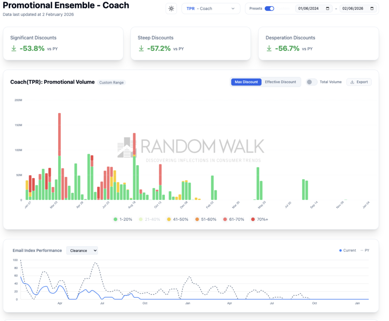Select the Max Discount tab

(246, 82)
